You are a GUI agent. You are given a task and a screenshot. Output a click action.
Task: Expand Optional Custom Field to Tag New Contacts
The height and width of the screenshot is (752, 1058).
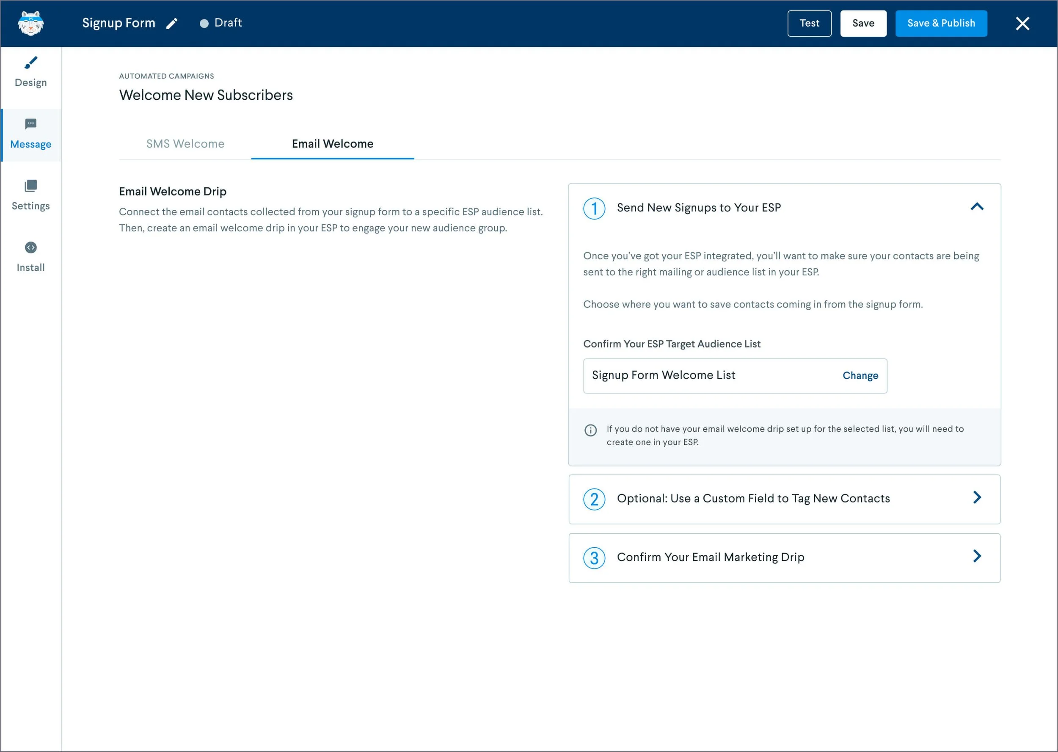(x=976, y=498)
